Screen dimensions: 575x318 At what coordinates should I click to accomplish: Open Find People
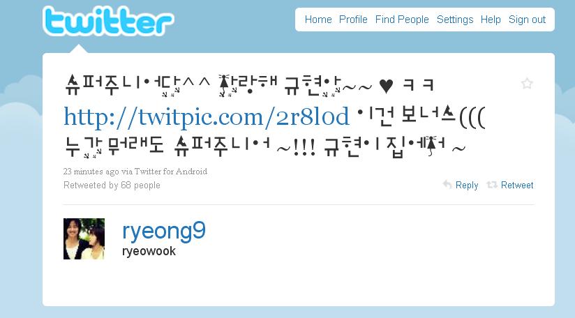click(402, 20)
